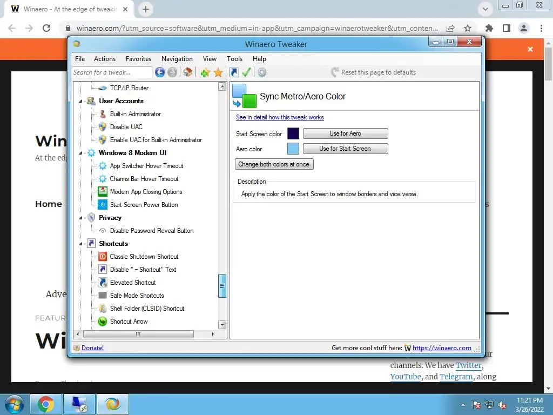
Task: Click the Shell Folder (CLSID) Shortcut icon
Action: tap(102, 309)
